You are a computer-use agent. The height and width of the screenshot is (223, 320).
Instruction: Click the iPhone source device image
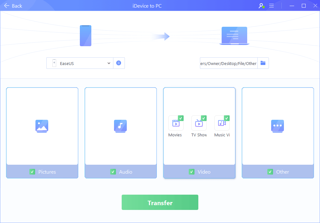[x=86, y=36]
